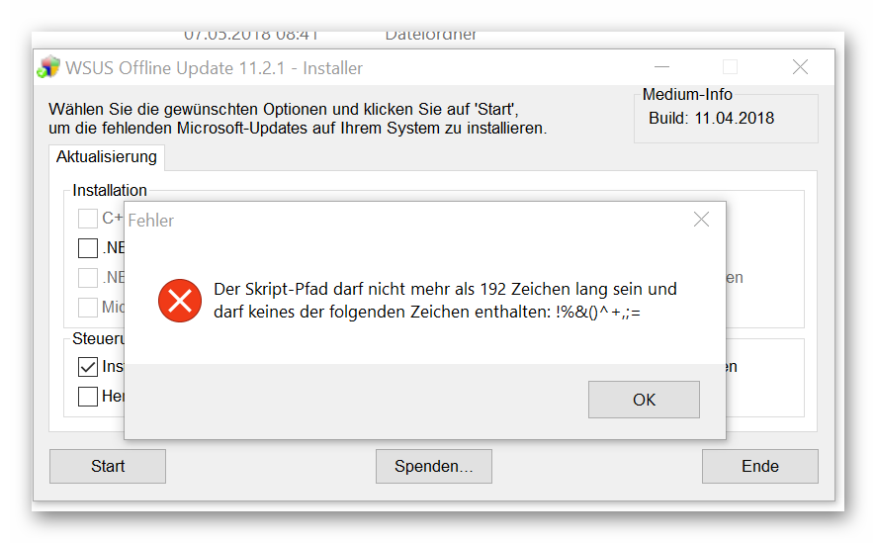
Task: Open the Spenden... donation button
Action: pos(434,466)
